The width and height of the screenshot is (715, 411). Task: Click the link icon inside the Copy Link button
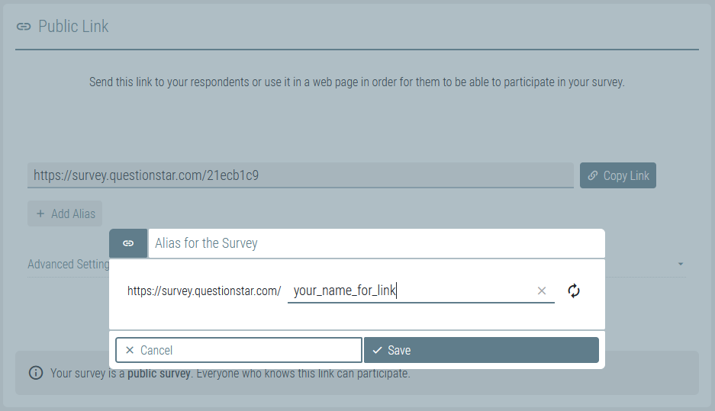click(592, 175)
